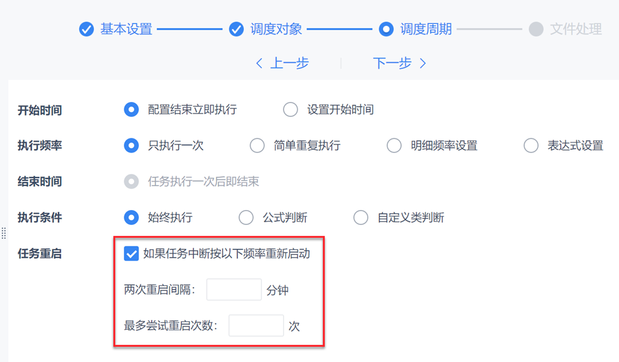The height and width of the screenshot is (362, 619).
Task: Click the 调度周期 current step indicator
Action: tap(386, 29)
